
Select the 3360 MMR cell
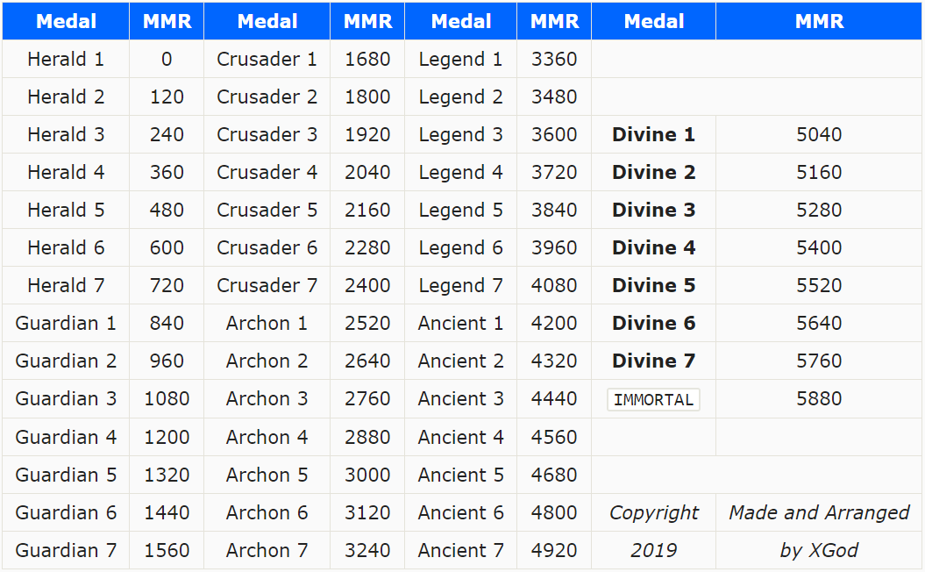554,60
